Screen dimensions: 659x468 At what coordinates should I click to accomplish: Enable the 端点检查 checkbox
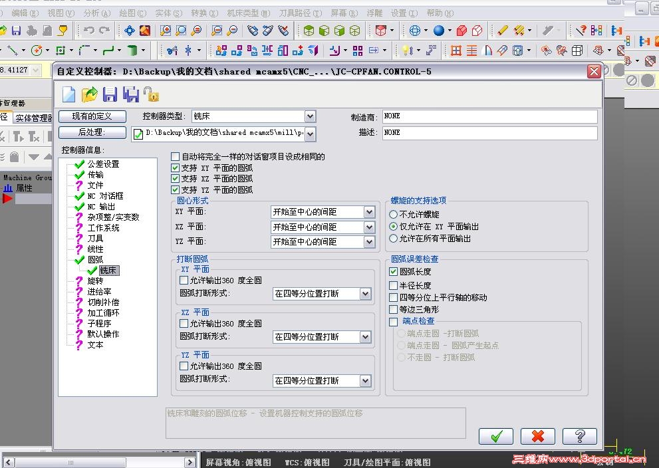[x=394, y=322]
